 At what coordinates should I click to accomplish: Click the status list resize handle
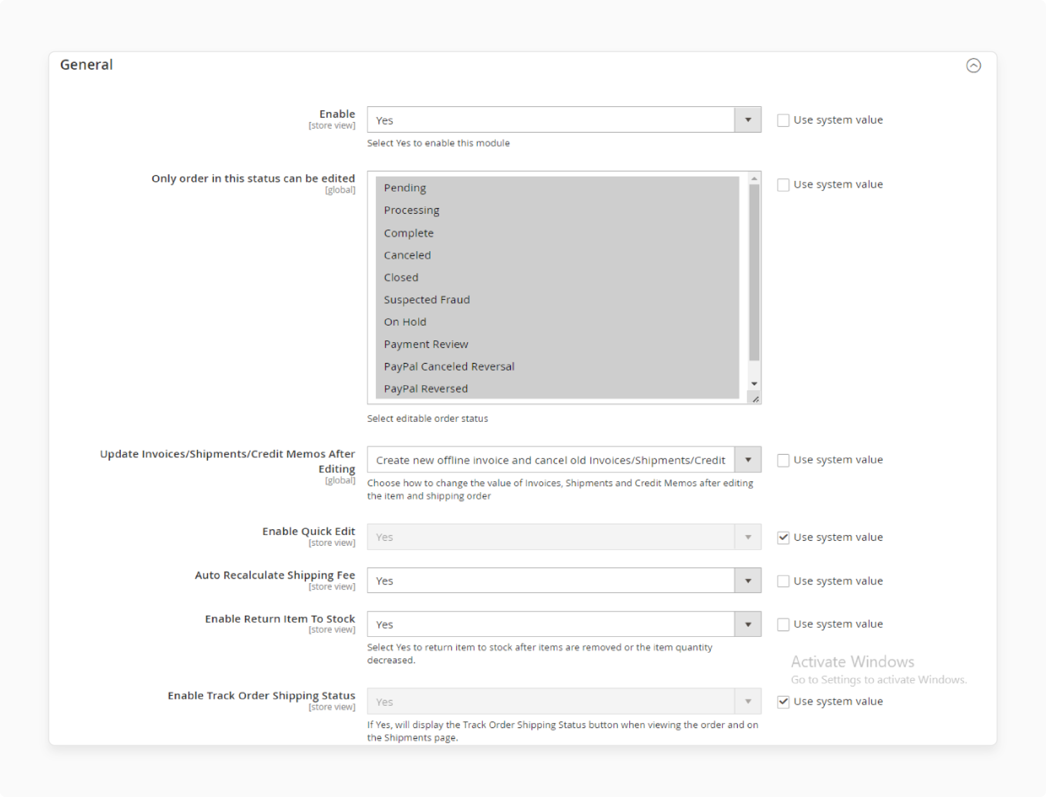pos(755,399)
